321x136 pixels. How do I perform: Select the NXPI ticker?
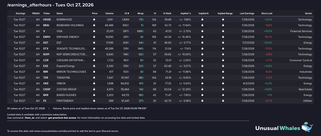tap(47, 54)
